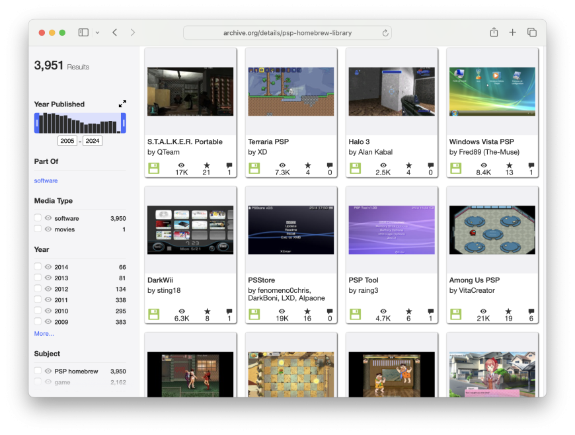Click S.T.A.L.K.E.R. Portable favorites star icon
Viewport: 575px width, 435px height.
(x=207, y=165)
